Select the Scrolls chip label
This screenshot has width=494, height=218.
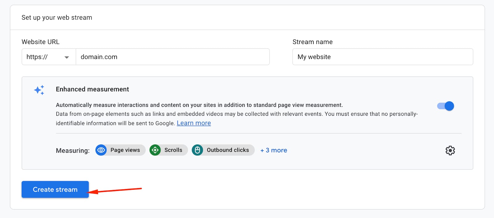pyautogui.click(x=173, y=150)
